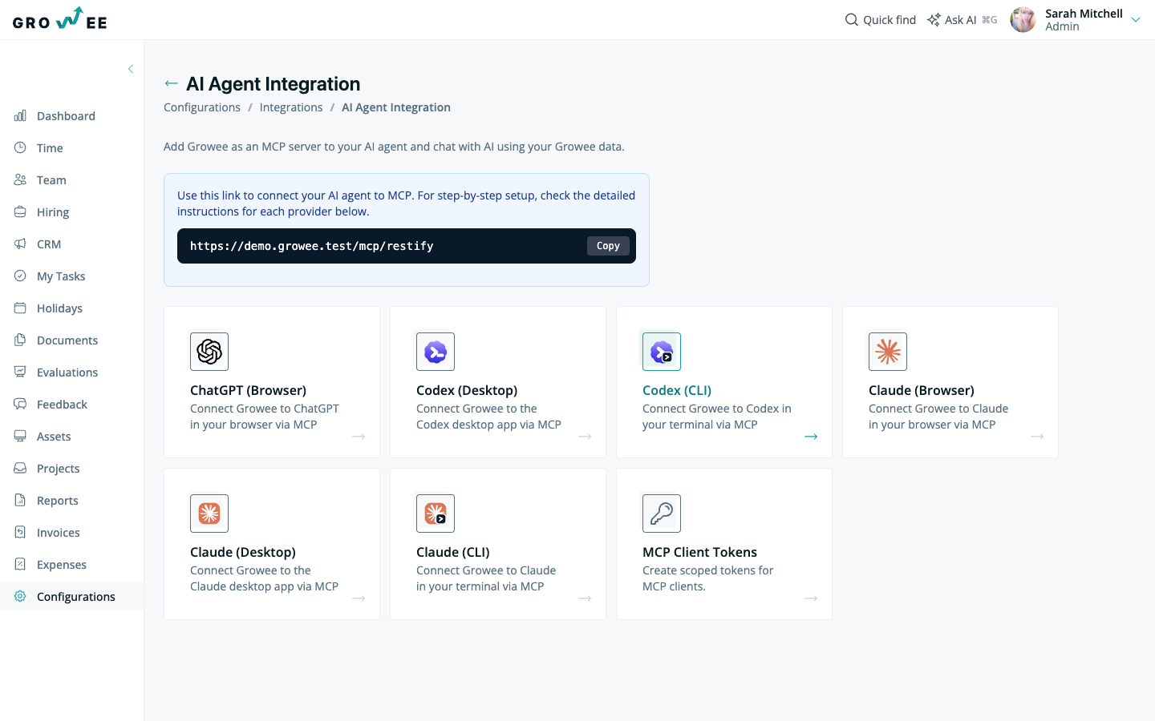The width and height of the screenshot is (1155, 721).
Task: Open the Codex (Desktop) card title
Action: [x=467, y=390]
